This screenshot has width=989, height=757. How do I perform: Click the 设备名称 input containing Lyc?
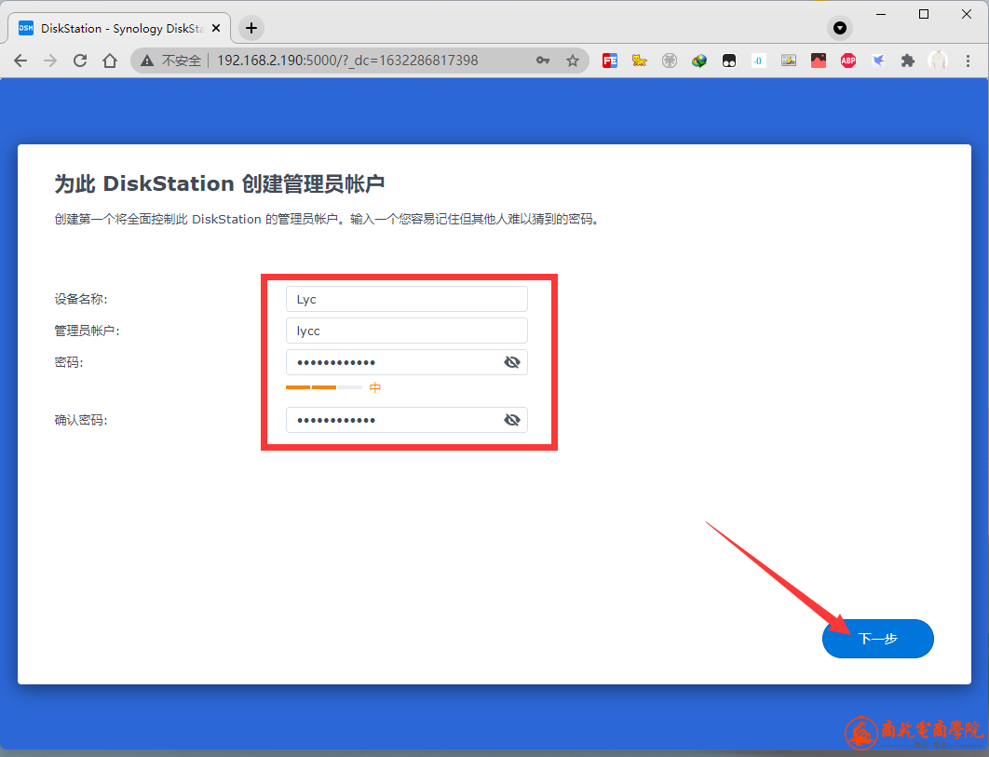point(407,299)
